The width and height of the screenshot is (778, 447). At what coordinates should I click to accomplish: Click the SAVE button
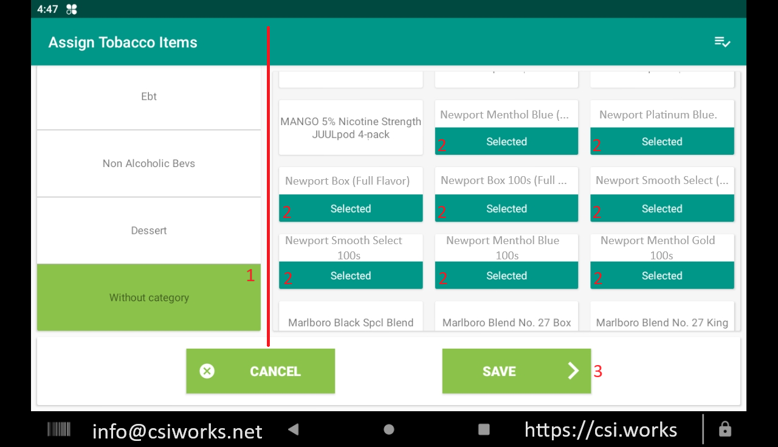tap(517, 371)
